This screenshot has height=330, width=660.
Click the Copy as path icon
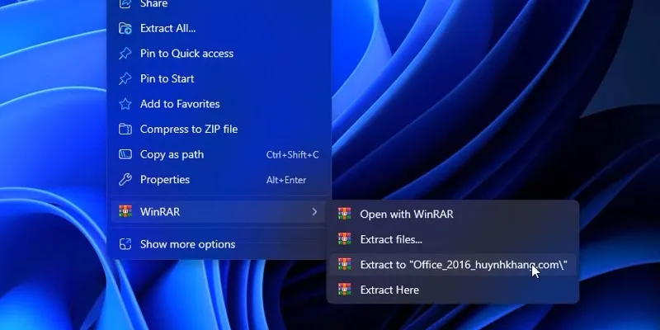pos(125,154)
